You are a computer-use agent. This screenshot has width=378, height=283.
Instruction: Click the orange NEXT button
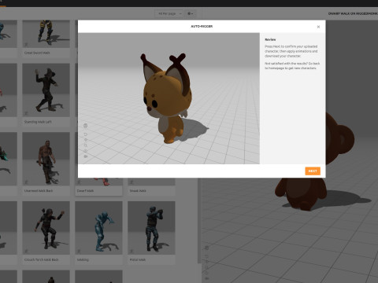[x=313, y=171]
